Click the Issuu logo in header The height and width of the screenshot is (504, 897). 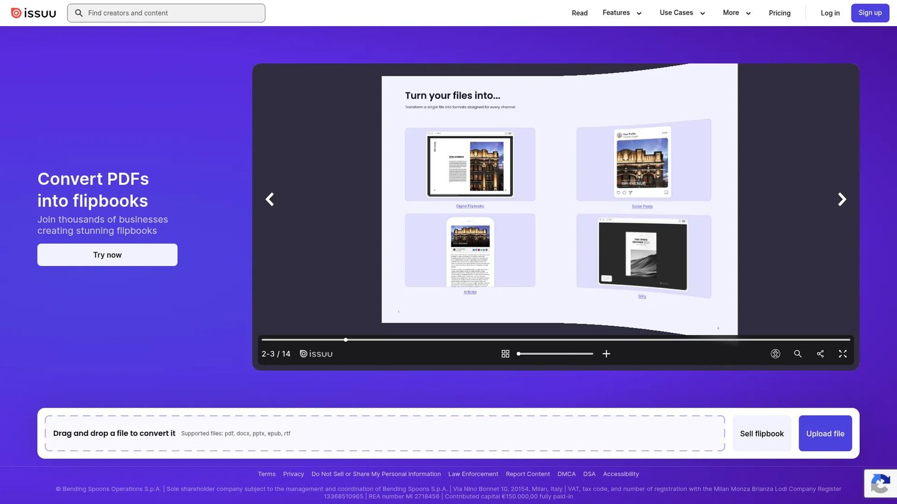tap(33, 13)
